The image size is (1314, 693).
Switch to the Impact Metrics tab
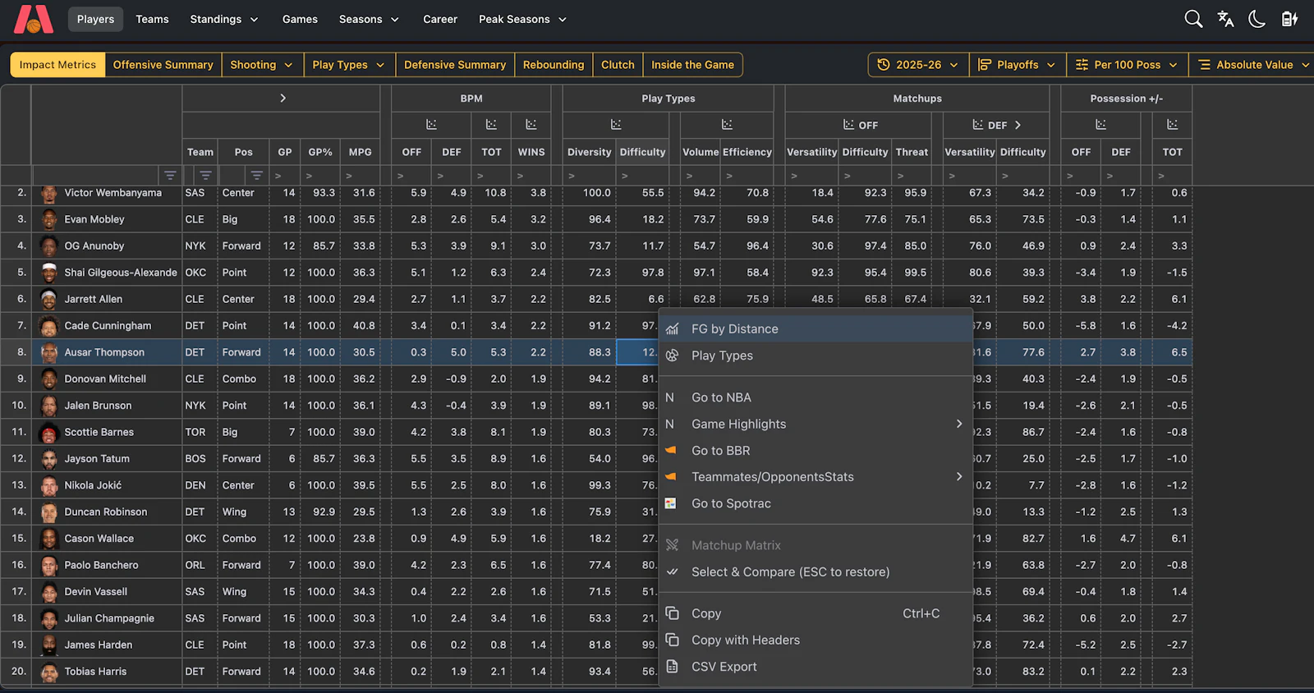pyautogui.click(x=57, y=65)
